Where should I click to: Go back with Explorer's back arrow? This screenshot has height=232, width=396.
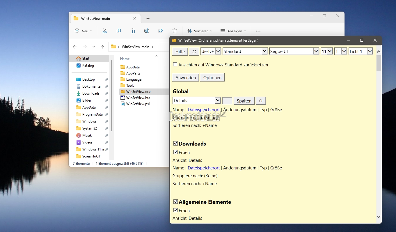[75, 47]
